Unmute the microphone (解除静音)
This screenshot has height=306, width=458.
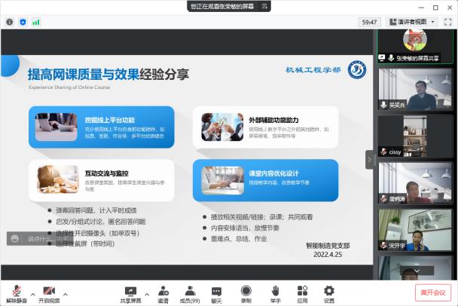(17, 291)
